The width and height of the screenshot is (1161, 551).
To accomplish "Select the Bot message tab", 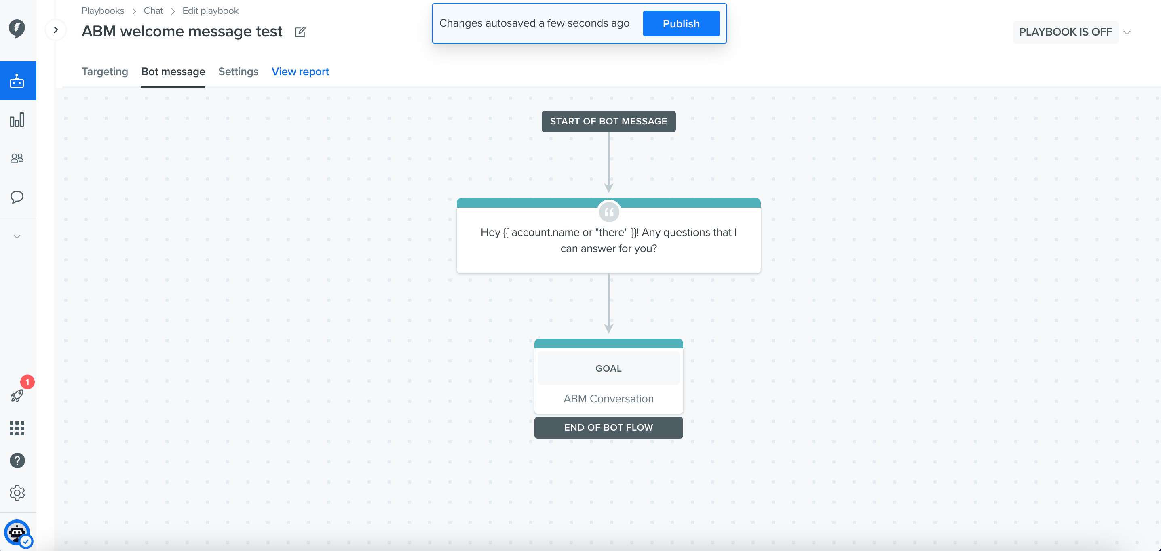I will (x=173, y=72).
